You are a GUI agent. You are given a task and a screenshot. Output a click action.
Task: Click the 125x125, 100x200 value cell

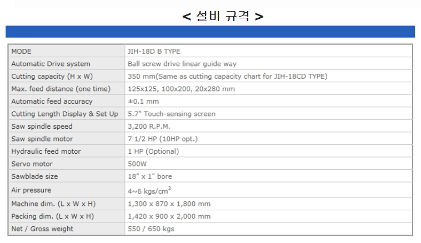click(x=269, y=89)
